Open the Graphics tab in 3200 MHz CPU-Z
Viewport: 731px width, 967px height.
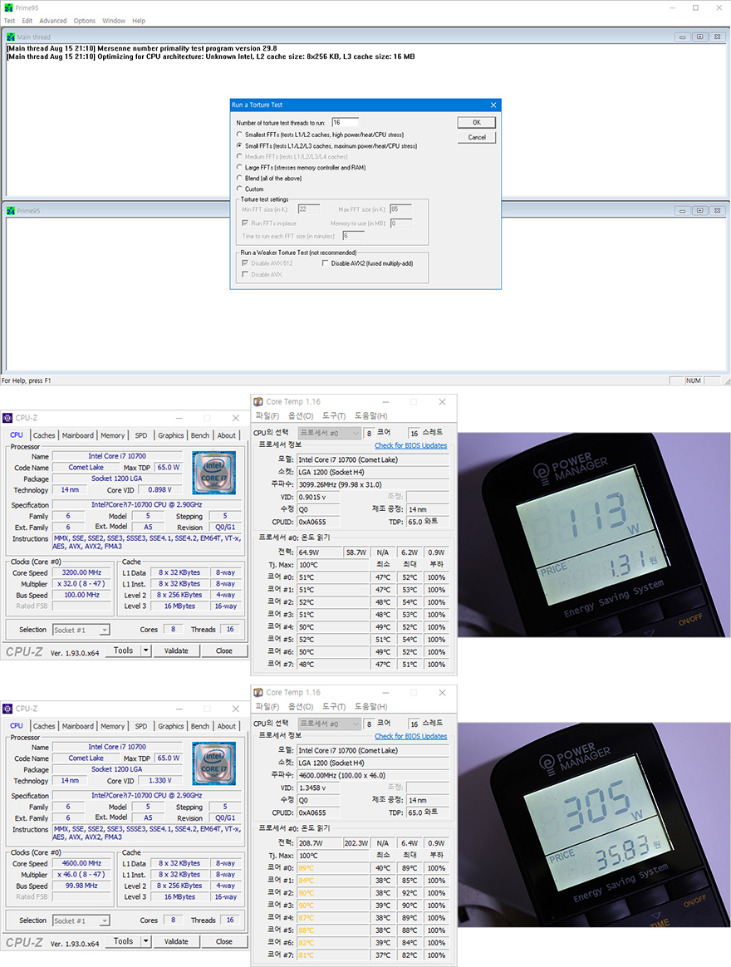(x=171, y=435)
